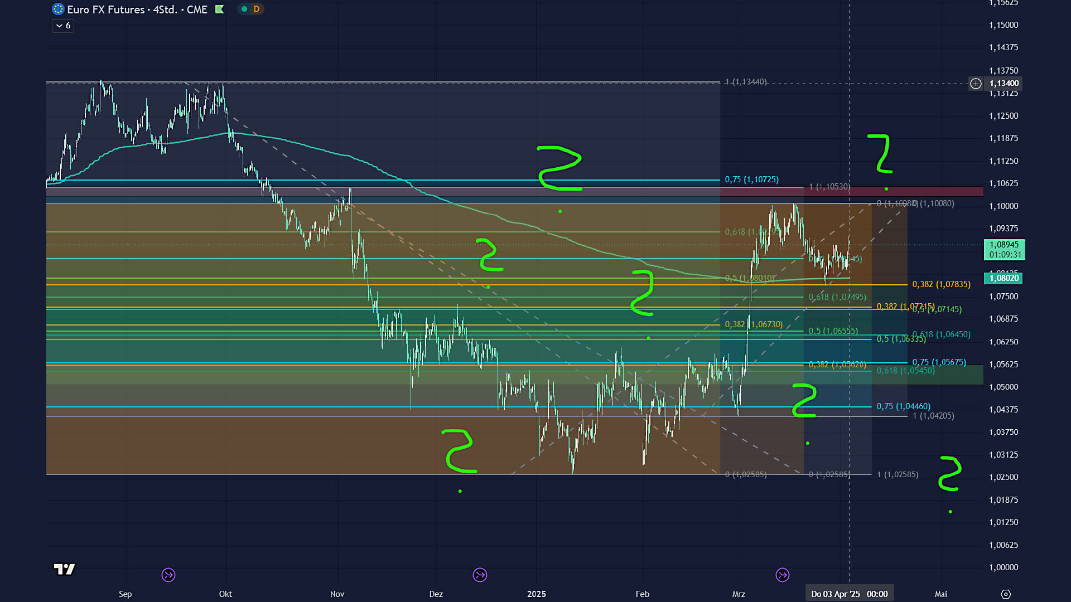Click the orange D delayed-data badge
The height and width of the screenshot is (602, 1071).
257,9
